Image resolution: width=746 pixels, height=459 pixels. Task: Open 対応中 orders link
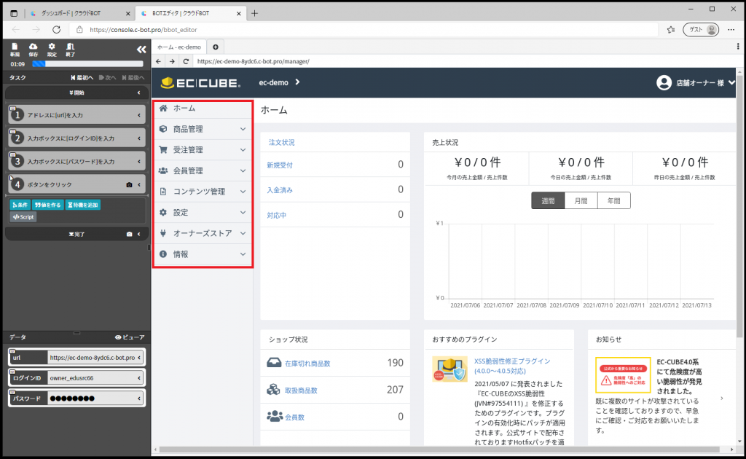point(276,216)
